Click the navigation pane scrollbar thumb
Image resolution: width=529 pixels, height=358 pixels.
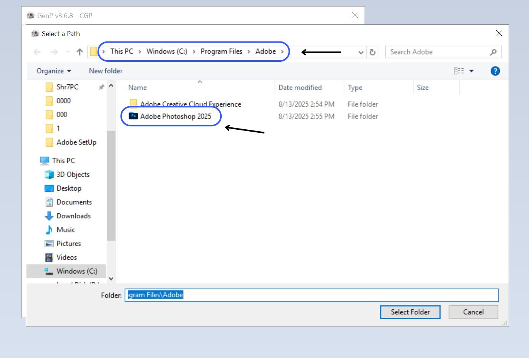111,186
